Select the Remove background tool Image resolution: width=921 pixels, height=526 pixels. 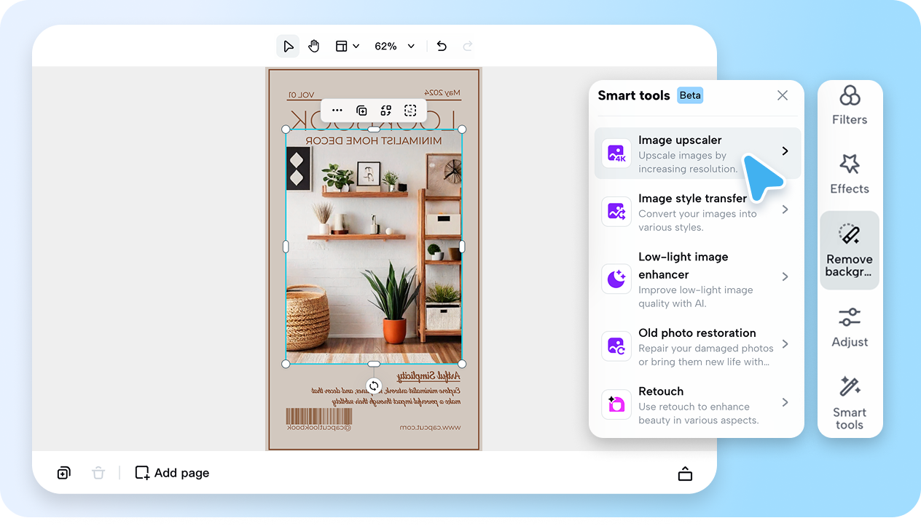click(849, 250)
